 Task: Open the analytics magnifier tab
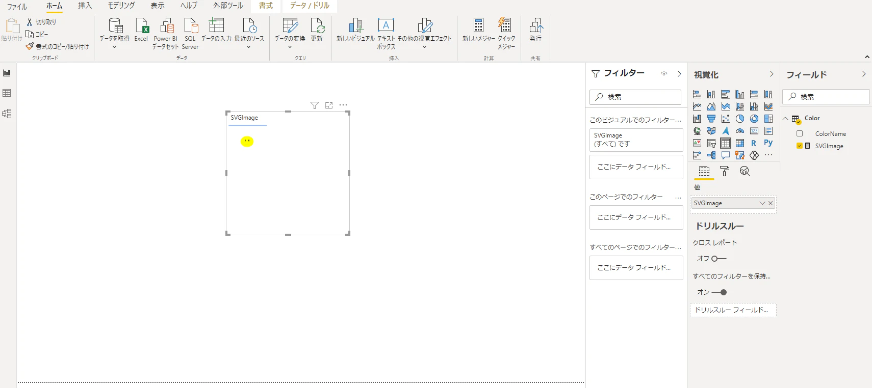click(x=745, y=171)
